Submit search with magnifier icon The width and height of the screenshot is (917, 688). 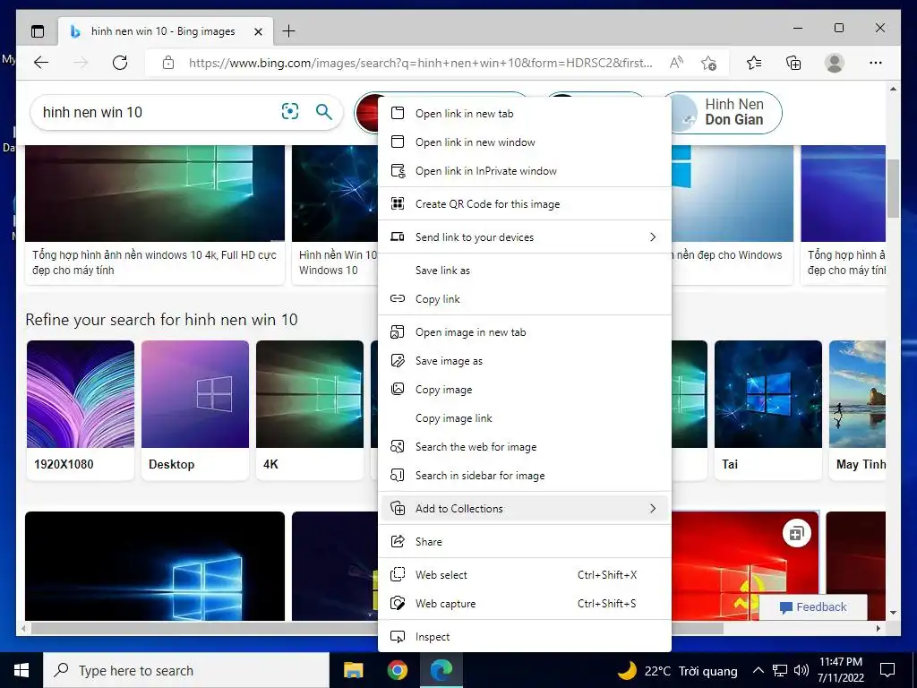324,111
